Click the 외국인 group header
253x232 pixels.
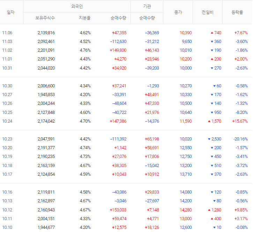click(x=77, y=6)
